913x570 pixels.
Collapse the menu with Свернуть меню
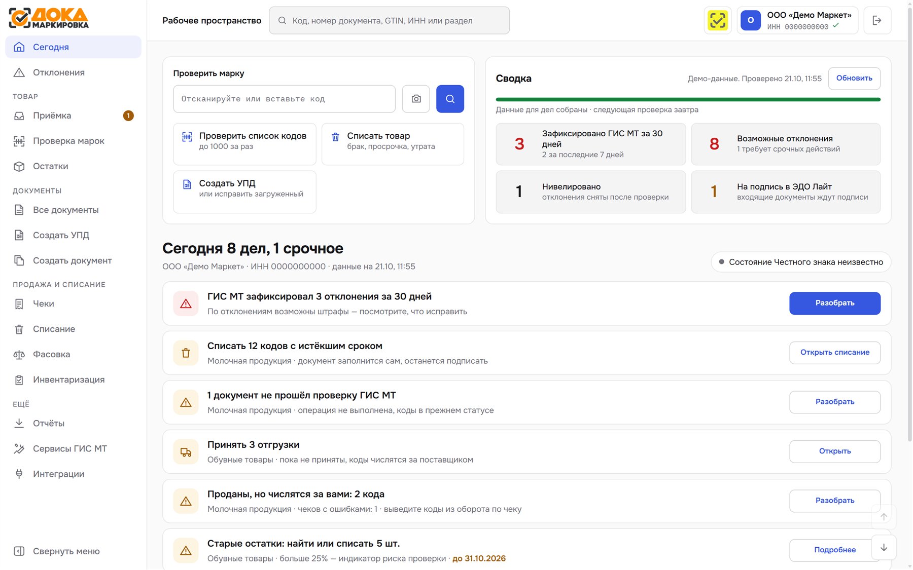coord(74,551)
